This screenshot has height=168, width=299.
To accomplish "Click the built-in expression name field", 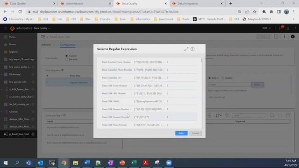I will tap(229, 84).
